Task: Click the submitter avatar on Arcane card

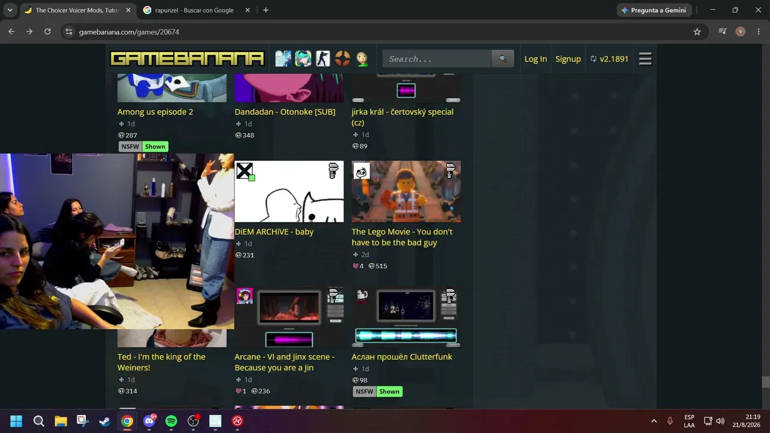Action: click(x=244, y=296)
